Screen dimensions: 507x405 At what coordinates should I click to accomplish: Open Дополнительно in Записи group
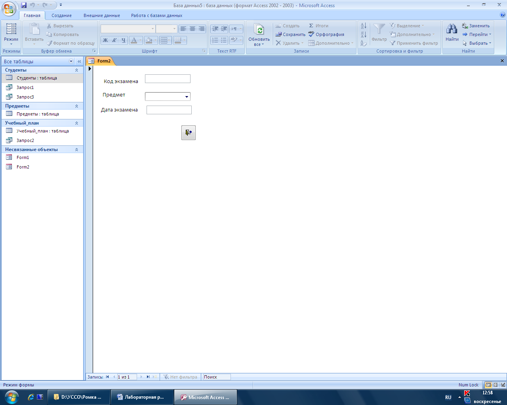[331, 43]
